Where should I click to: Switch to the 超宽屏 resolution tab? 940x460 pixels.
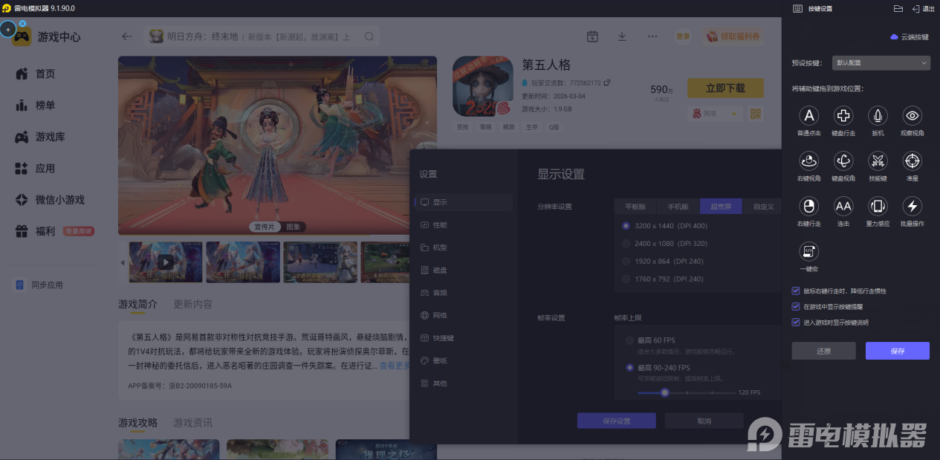720,207
